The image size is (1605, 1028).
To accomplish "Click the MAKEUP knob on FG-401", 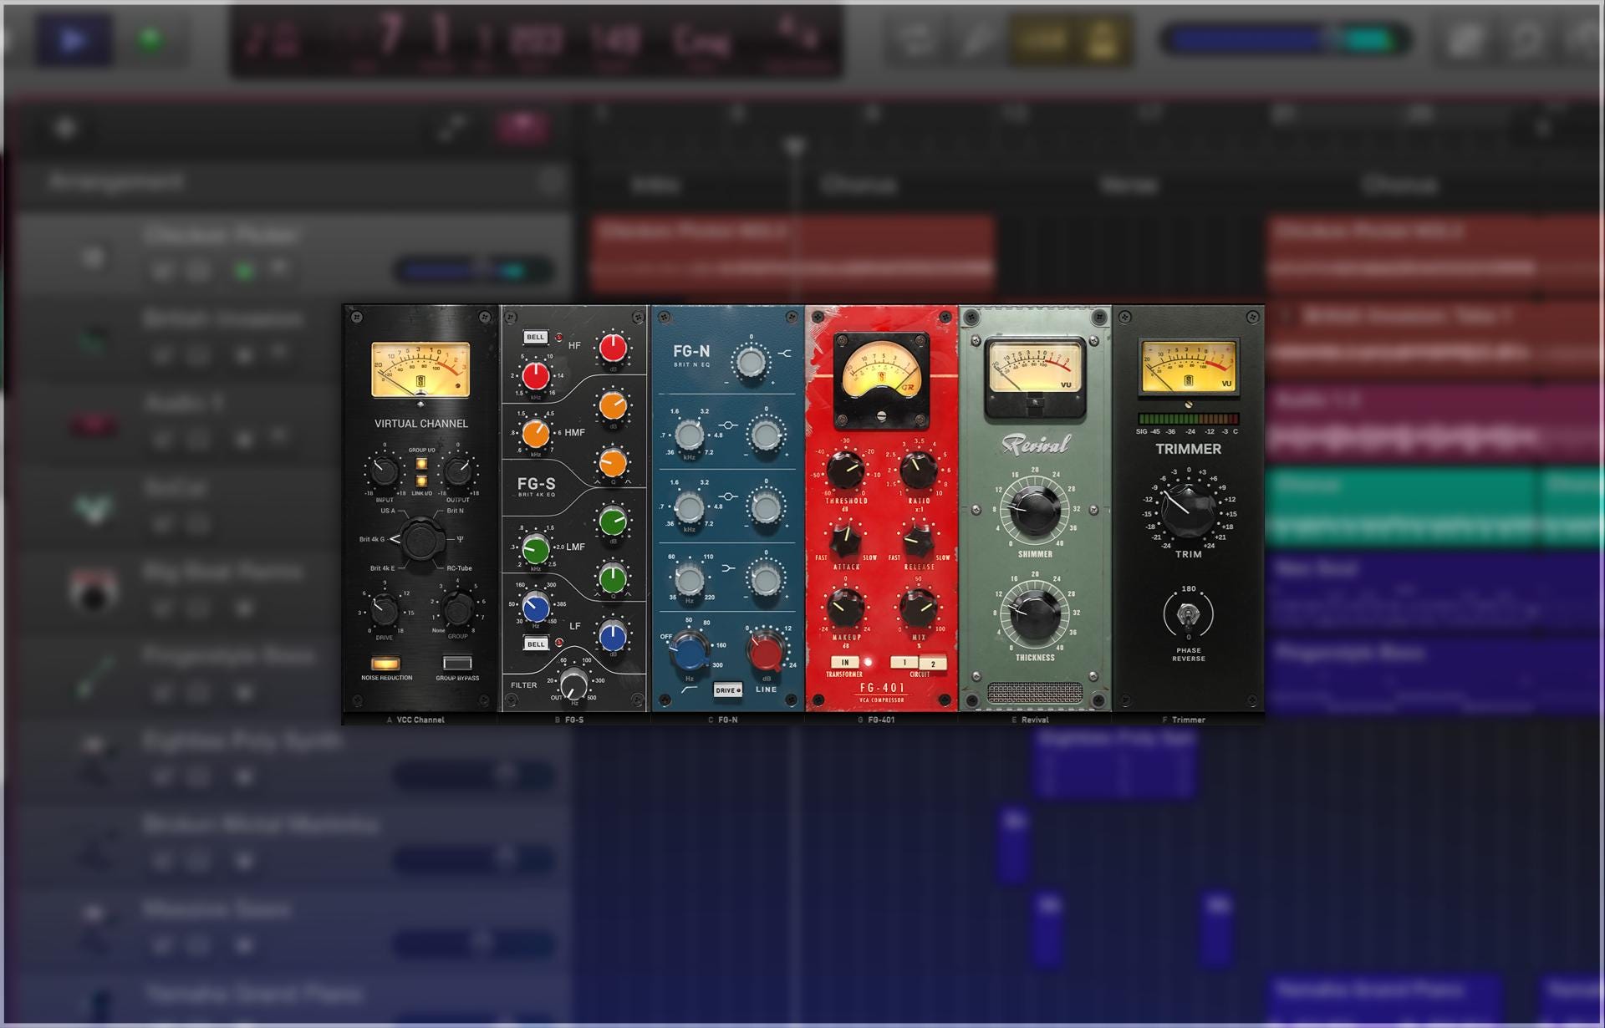I will 846,608.
